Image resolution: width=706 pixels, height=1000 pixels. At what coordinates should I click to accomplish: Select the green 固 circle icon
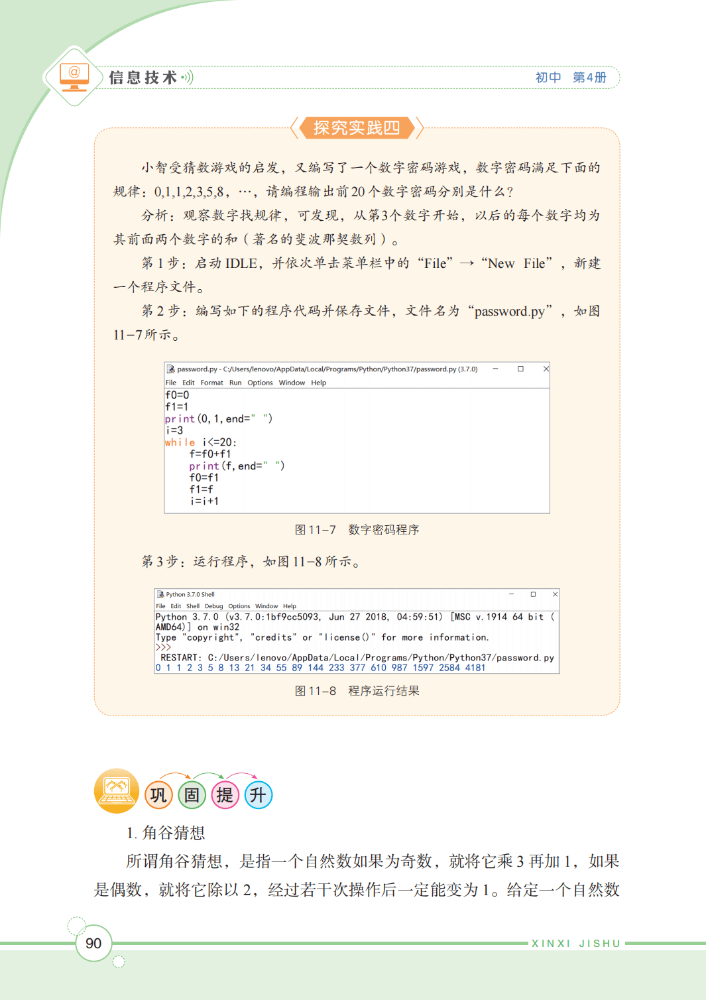click(x=192, y=794)
